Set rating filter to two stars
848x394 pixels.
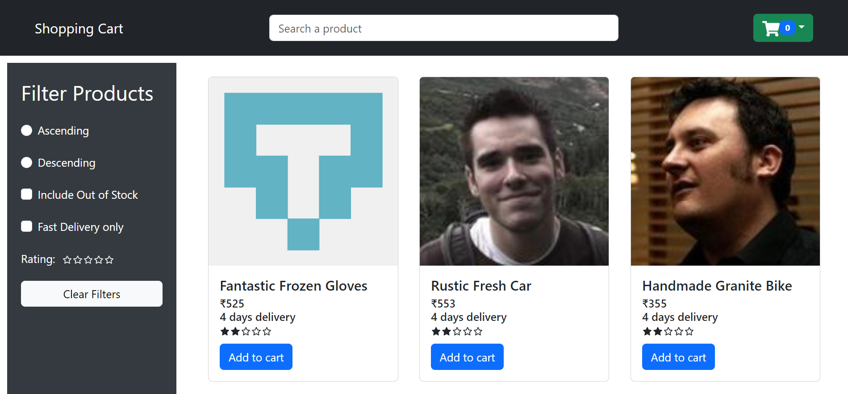coord(78,260)
